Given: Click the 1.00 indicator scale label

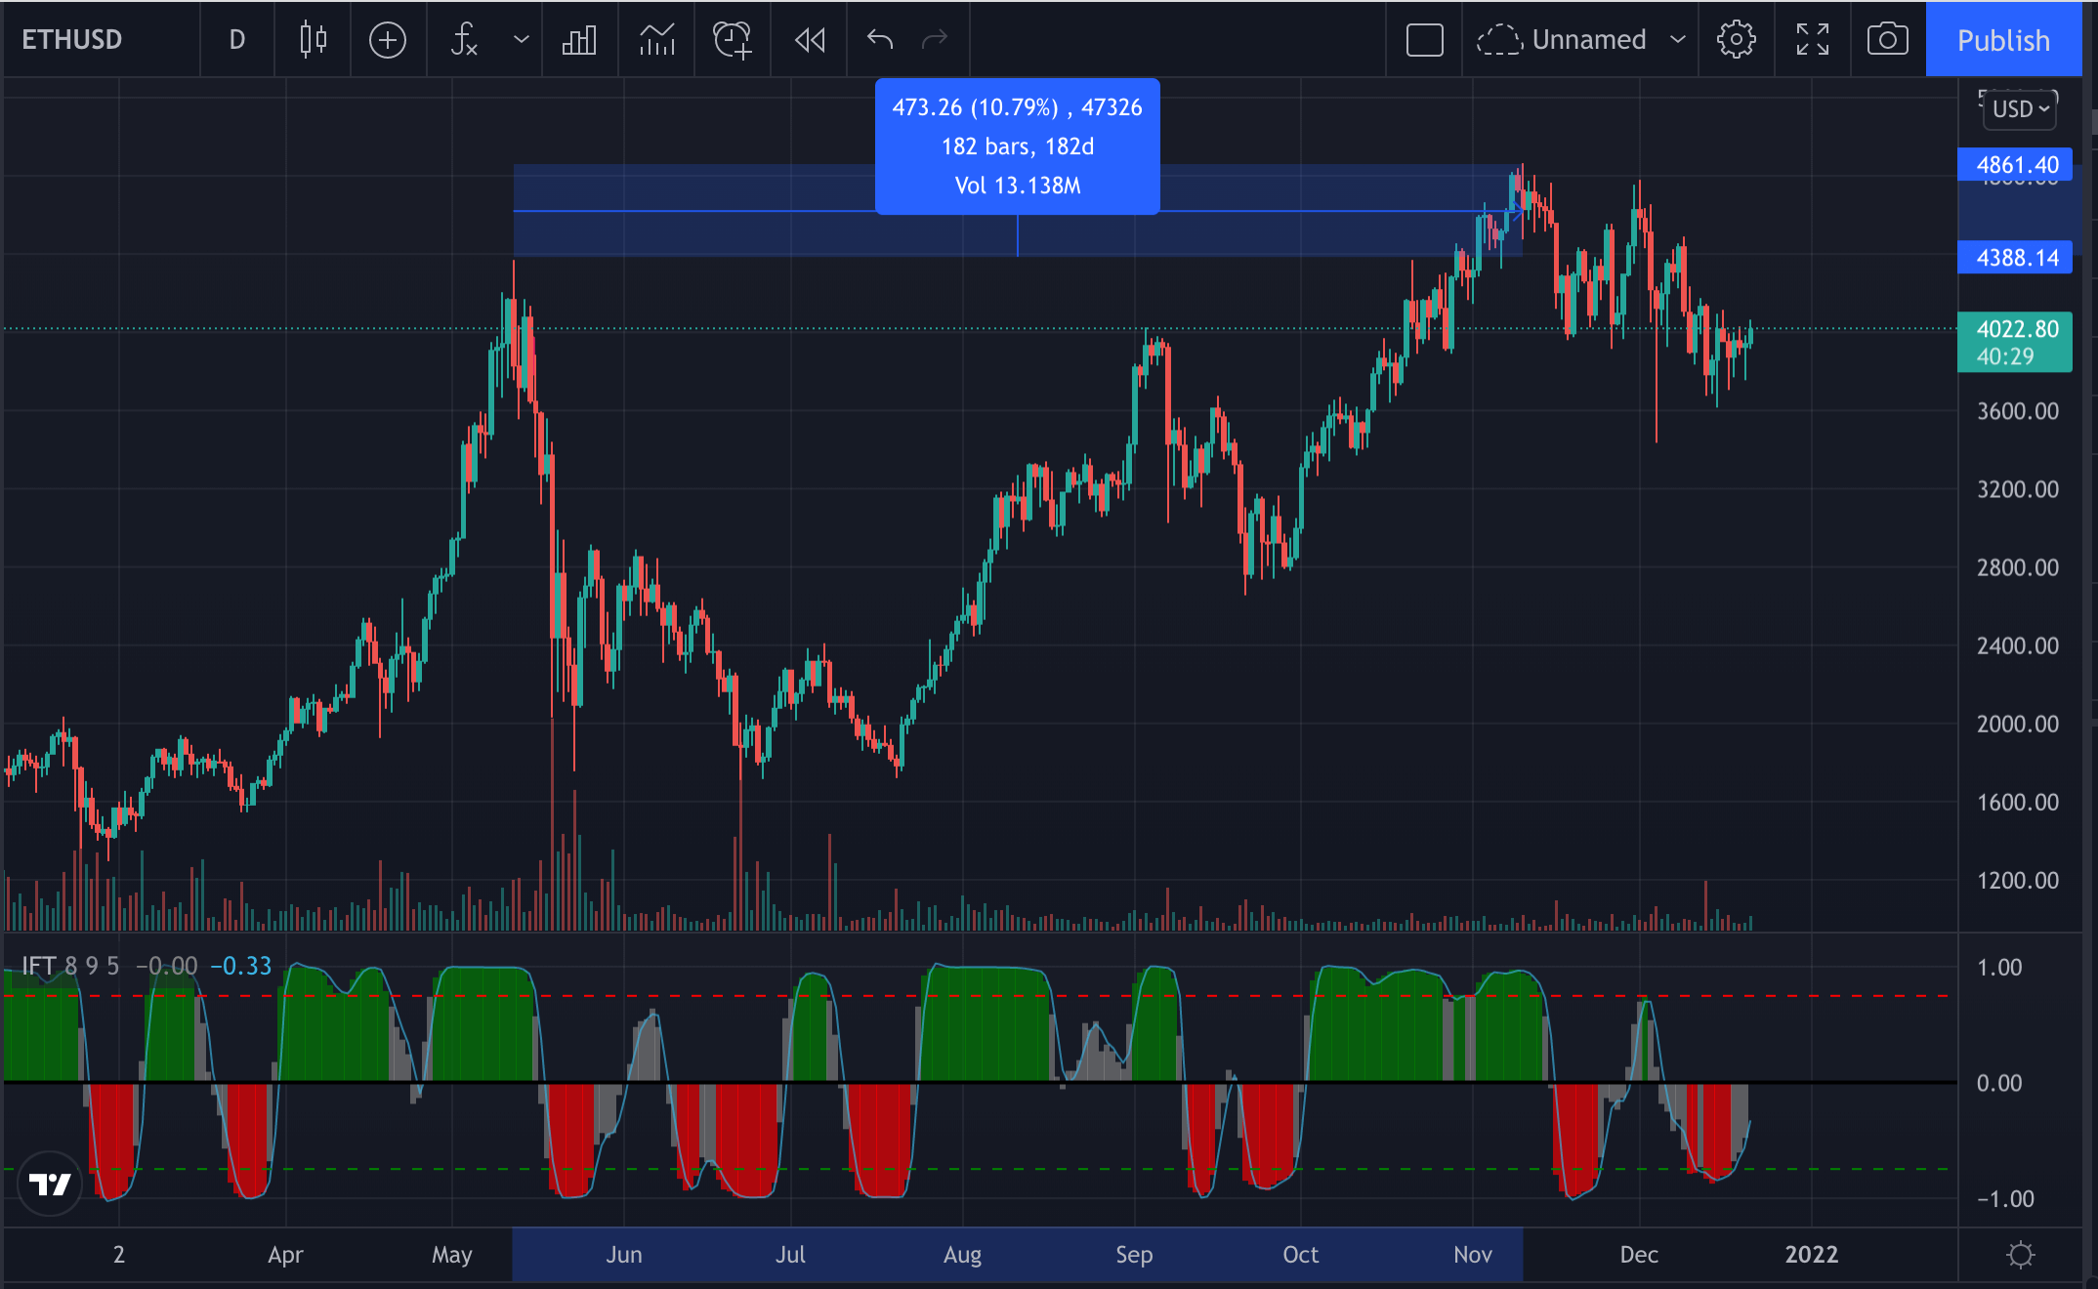Looking at the screenshot, I should coord(1998,968).
